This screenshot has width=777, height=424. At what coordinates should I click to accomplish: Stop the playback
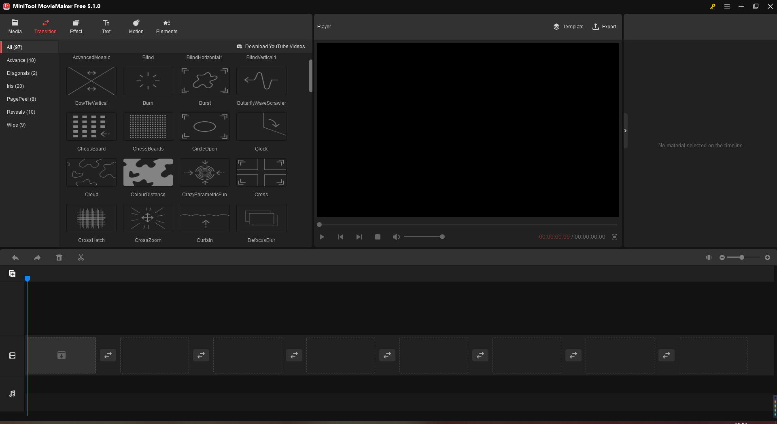click(x=378, y=237)
